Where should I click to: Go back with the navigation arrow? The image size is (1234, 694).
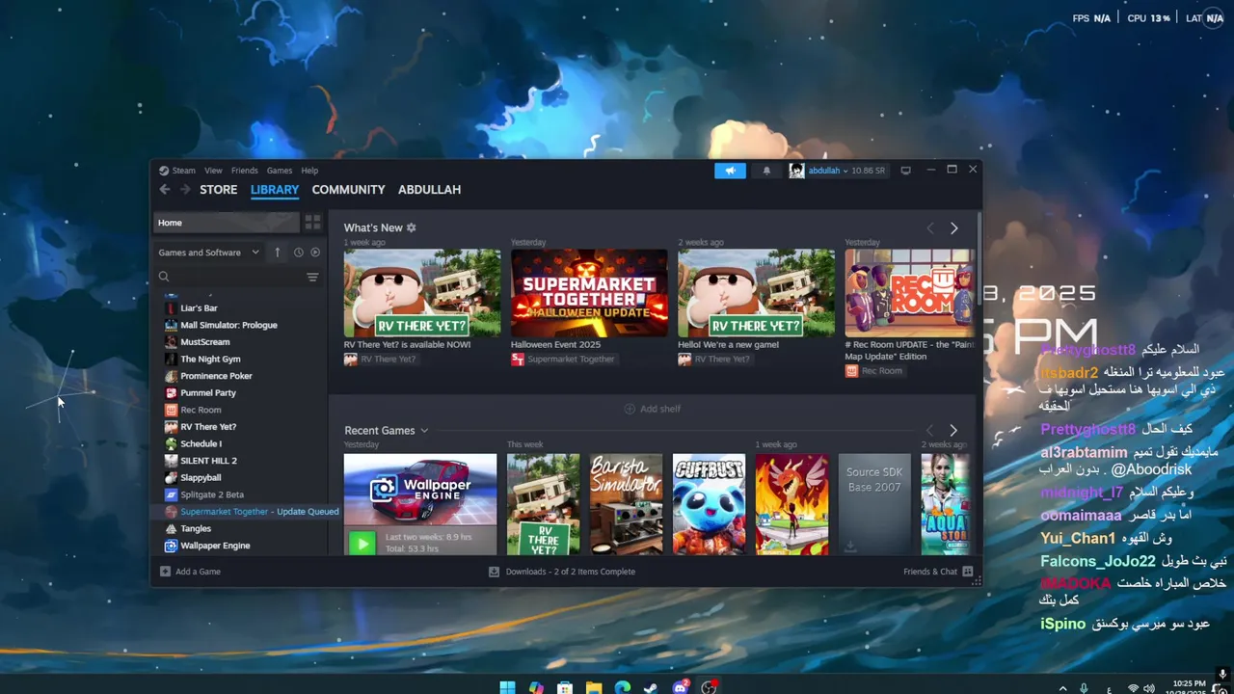(x=164, y=190)
